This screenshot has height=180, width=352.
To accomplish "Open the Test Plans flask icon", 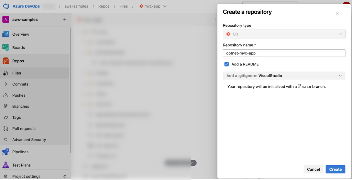I will 5,165.
